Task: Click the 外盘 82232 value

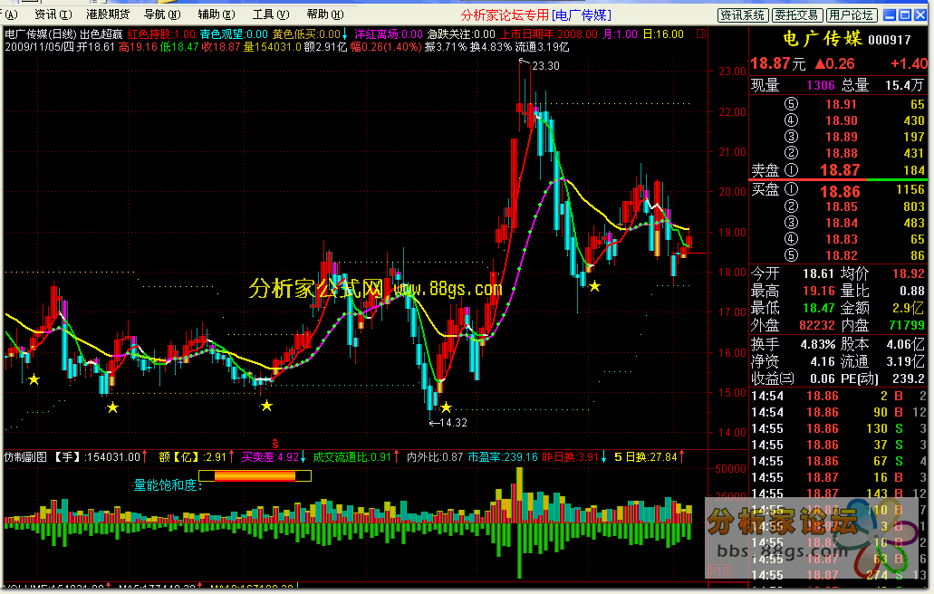Action: point(816,326)
